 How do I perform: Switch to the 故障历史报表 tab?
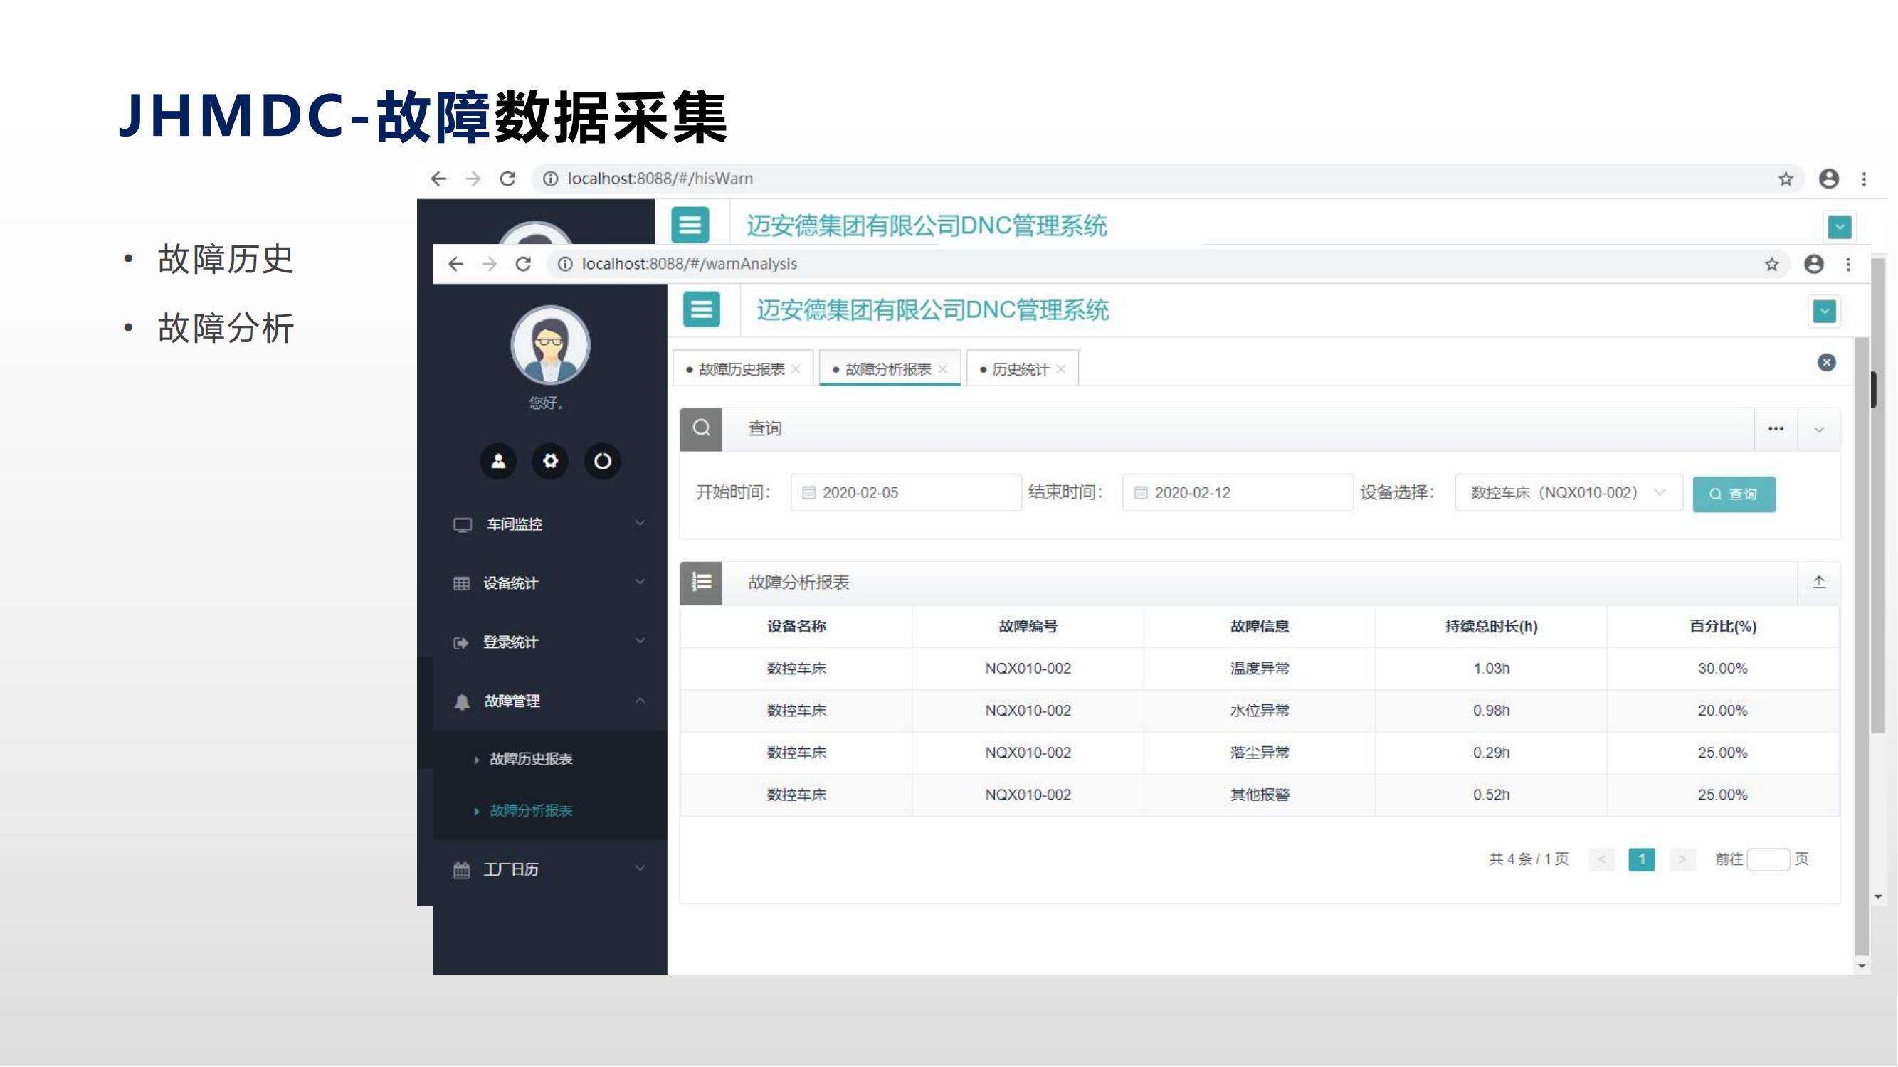pos(741,370)
